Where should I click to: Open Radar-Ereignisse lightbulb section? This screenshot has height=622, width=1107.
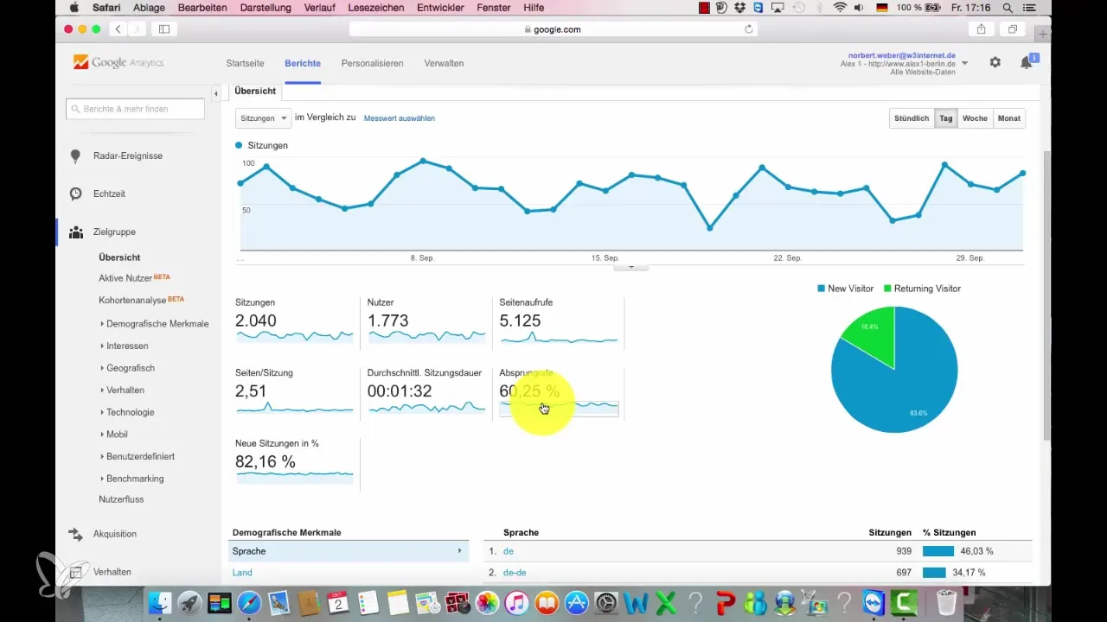coord(76,155)
